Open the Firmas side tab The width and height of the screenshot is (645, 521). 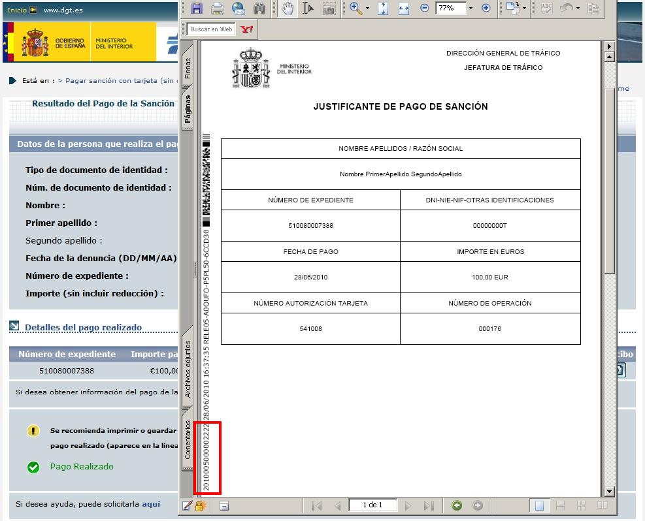click(x=188, y=68)
